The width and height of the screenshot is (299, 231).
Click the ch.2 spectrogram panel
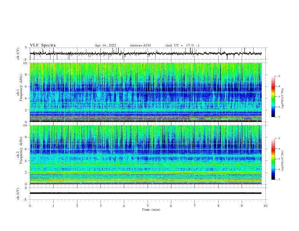point(146,155)
